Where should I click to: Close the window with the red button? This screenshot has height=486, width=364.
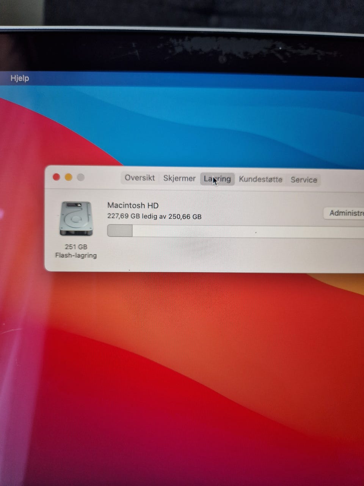click(x=56, y=177)
